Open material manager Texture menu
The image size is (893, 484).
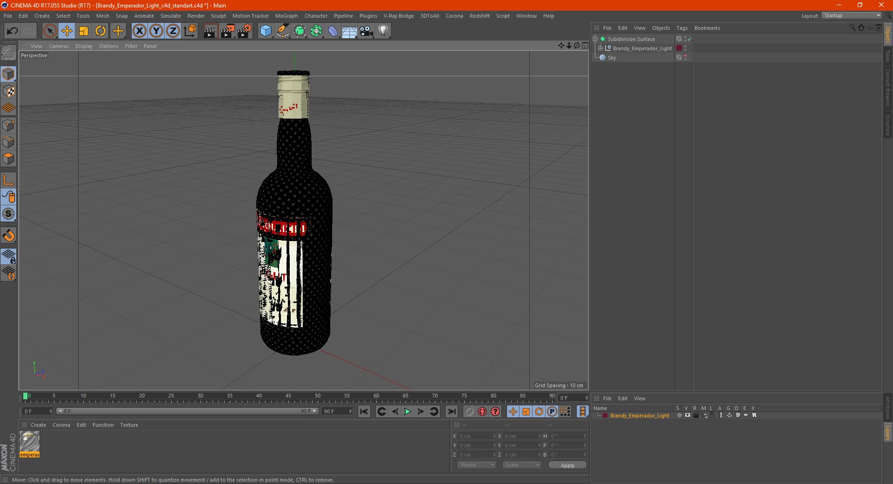(x=129, y=425)
